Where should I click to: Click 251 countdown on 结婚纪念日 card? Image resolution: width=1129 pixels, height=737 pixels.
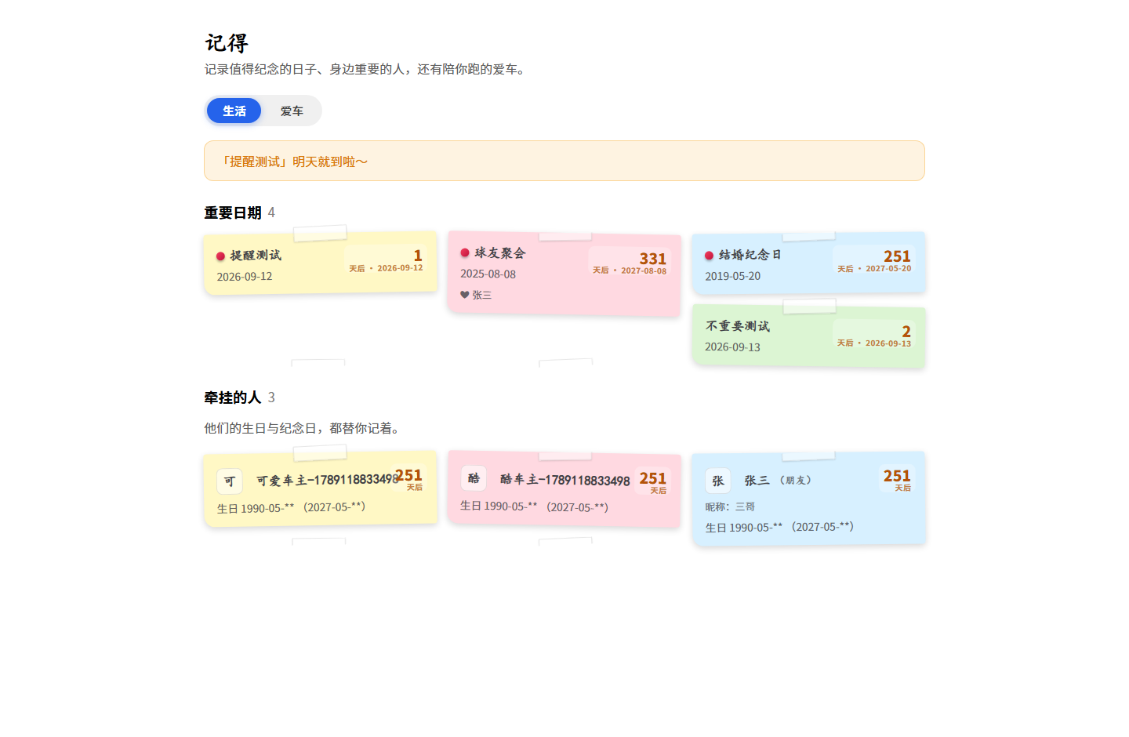tap(874, 260)
